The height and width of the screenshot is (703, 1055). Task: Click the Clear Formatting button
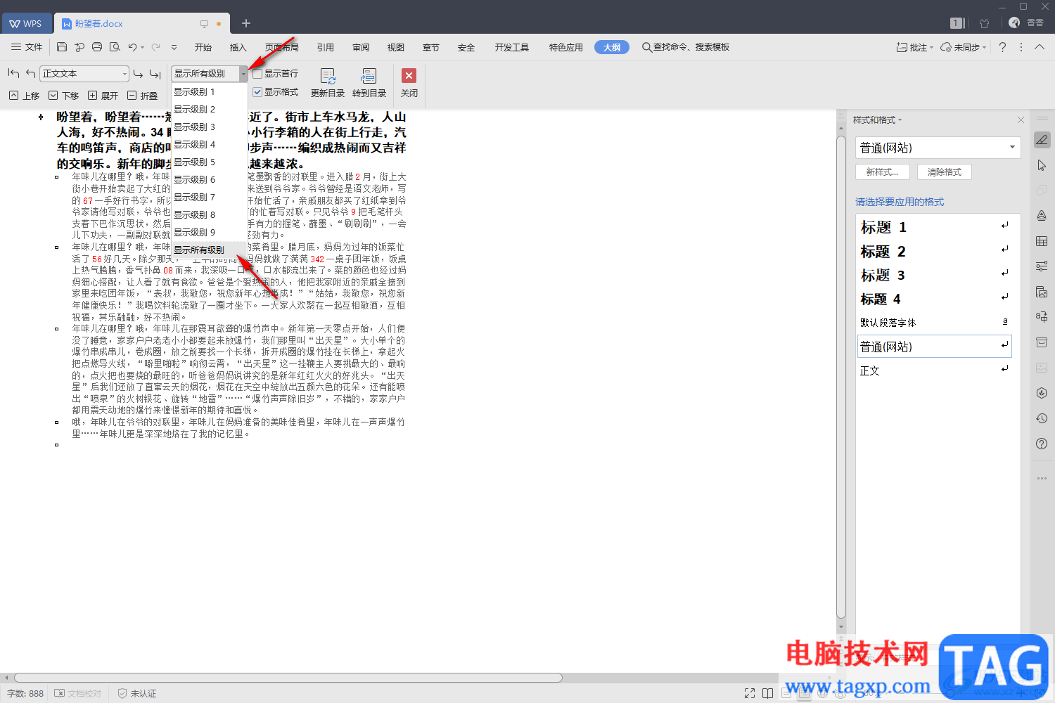pos(945,172)
